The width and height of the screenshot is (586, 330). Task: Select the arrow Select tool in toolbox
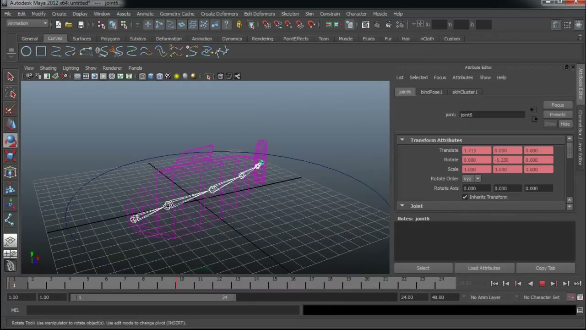[x=11, y=77]
